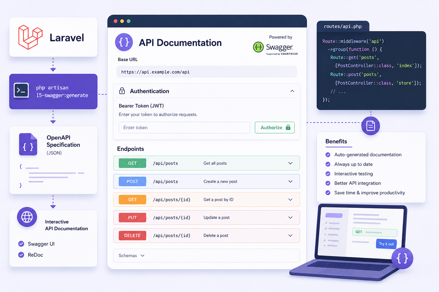Click the red Laravel logo icon
This screenshot has height=292, width=439.
(x=30, y=37)
